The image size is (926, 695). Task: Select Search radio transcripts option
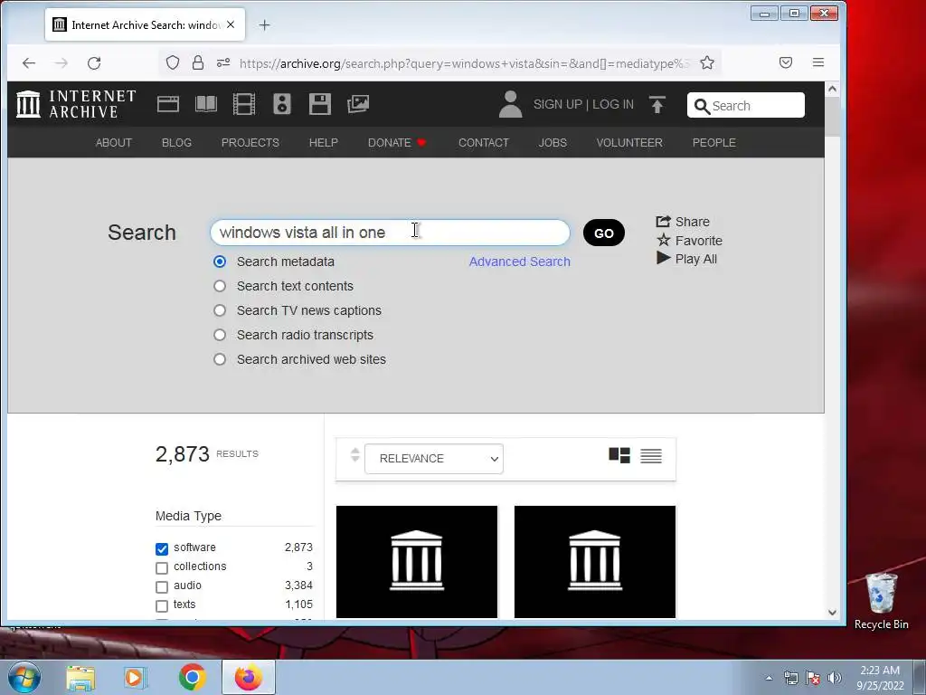click(220, 335)
